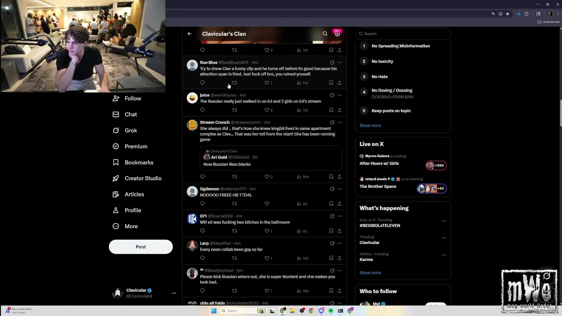Reply to Rue Blue's post
This screenshot has width=562, height=316.
pos(202,83)
